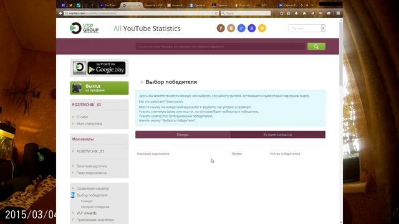Expand the POZITIVCHIK_83 channel item under Мои каналы
Screen dimensions: 399x224
(x=90, y=151)
